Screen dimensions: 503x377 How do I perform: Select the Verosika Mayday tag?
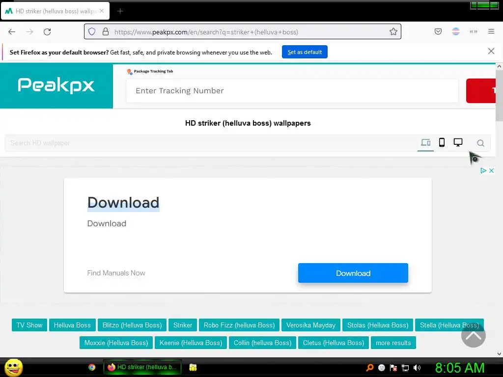pos(311,325)
